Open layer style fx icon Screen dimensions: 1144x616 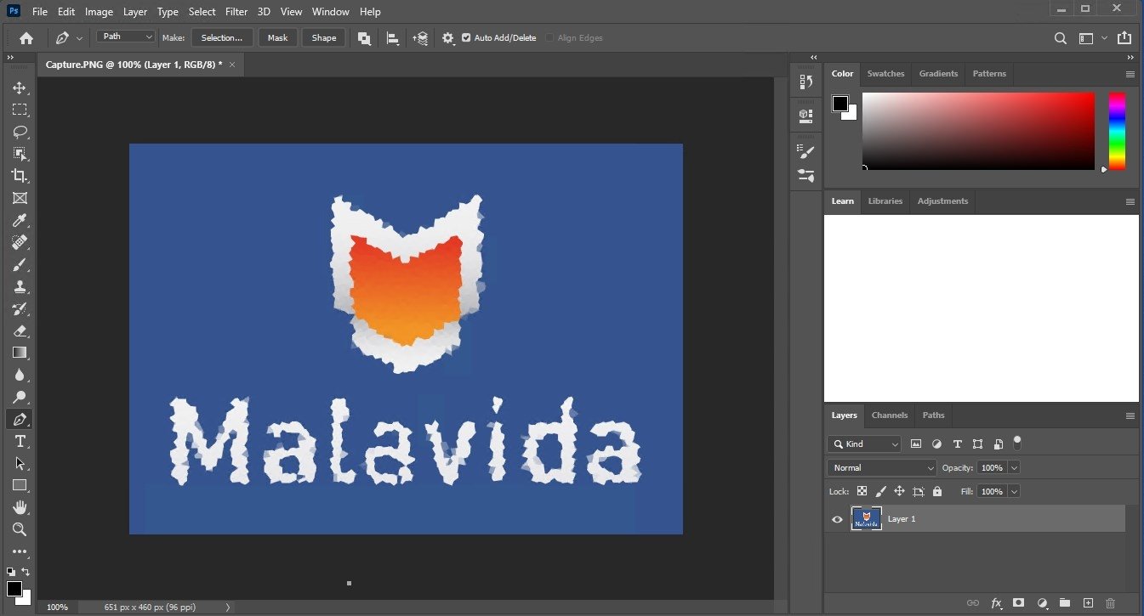[x=996, y=602]
